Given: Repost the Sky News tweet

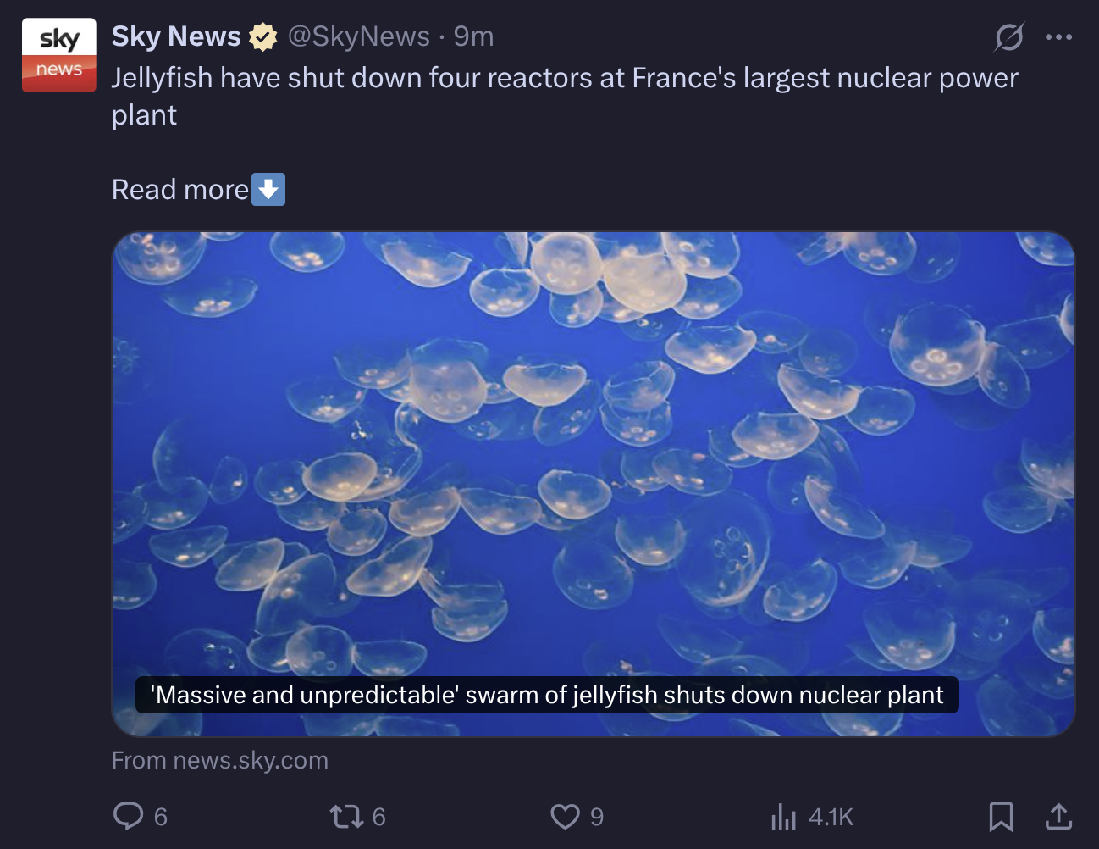Looking at the screenshot, I should [345, 816].
